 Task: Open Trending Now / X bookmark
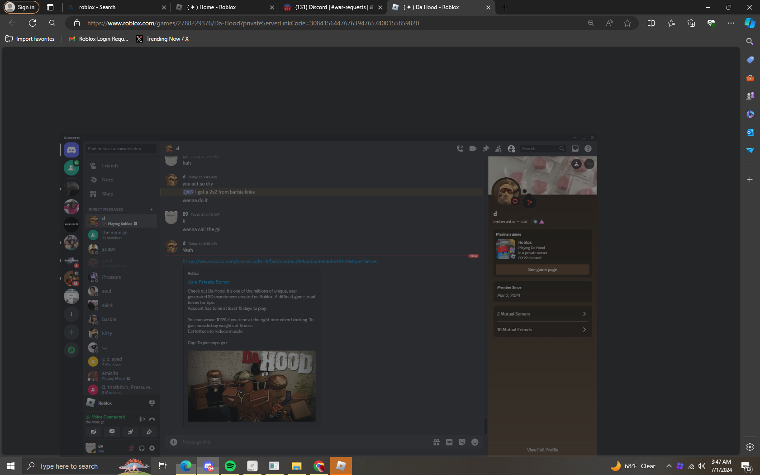click(162, 39)
